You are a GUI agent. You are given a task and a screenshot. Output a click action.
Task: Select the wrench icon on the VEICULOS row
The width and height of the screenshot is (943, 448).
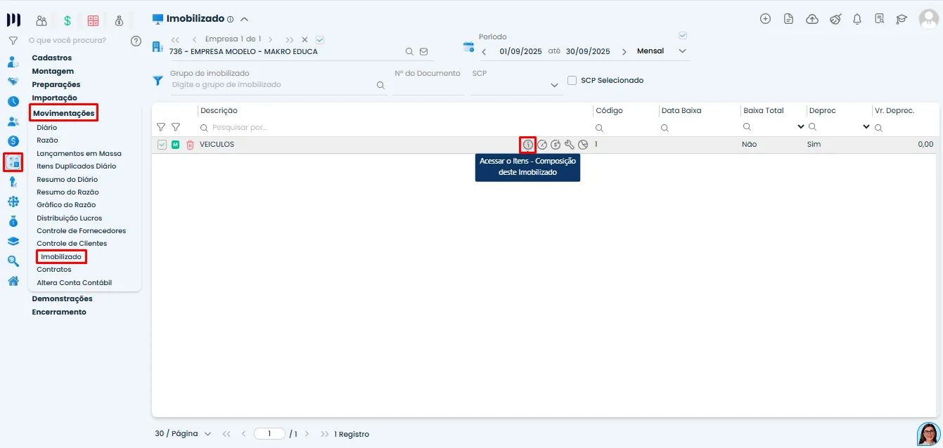coord(569,144)
